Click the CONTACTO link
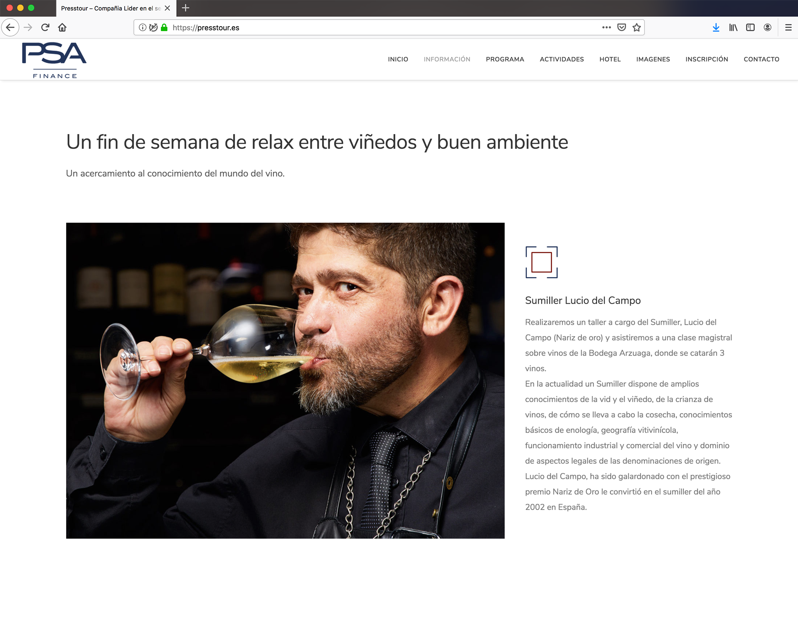 pos(761,59)
